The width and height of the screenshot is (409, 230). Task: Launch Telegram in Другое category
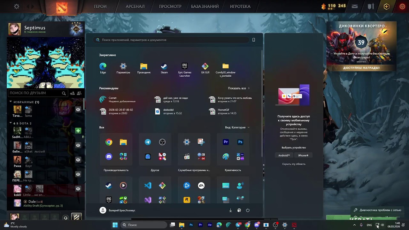tap(148, 142)
